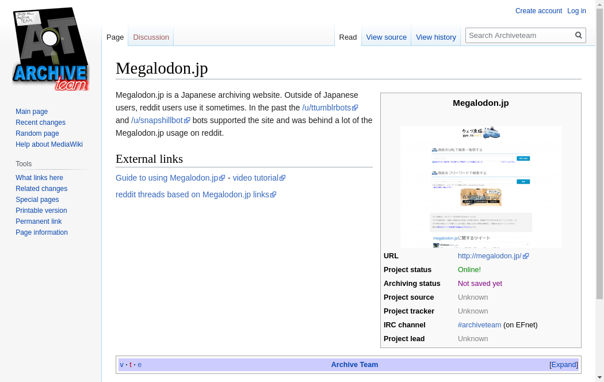Open the Megalodon.jp screenshot thumbnail
Screen dimensions: 604x382
click(x=480, y=186)
